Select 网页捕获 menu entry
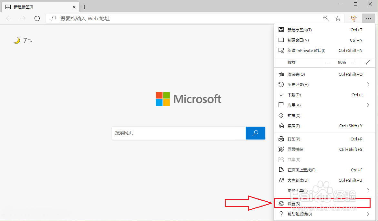Image resolution: width=378 pixels, height=221 pixels. [324, 149]
